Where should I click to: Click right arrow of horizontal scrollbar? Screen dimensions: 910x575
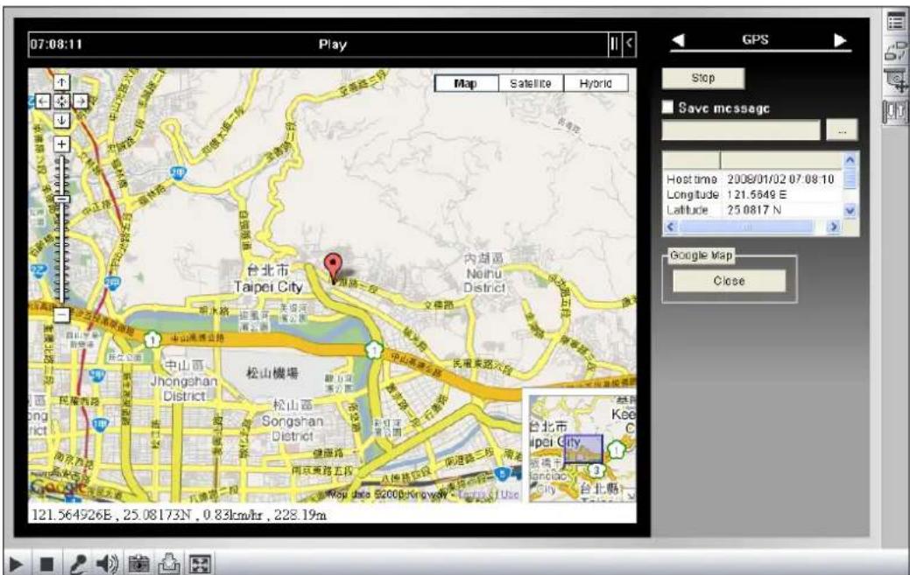834,228
